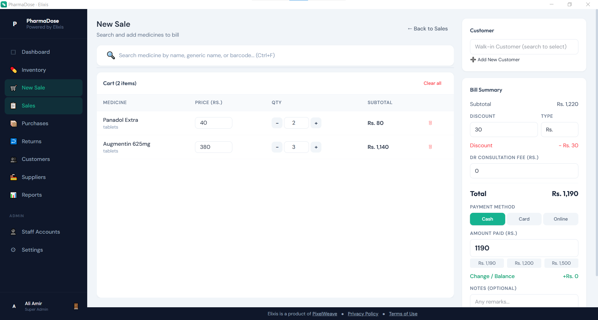Screen dimensions: 598x320
Task: Increase Augmentin 625mg quantity
Action: [x=316, y=147]
